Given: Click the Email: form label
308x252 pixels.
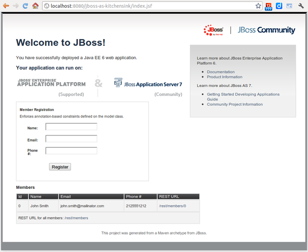Looking at the screenshot, I should [x=33, y=140].
